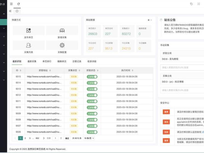The height and width of the screenshot is (153, 204).
Task: Click the refresh icon in top bar
Action: [19, 4]
